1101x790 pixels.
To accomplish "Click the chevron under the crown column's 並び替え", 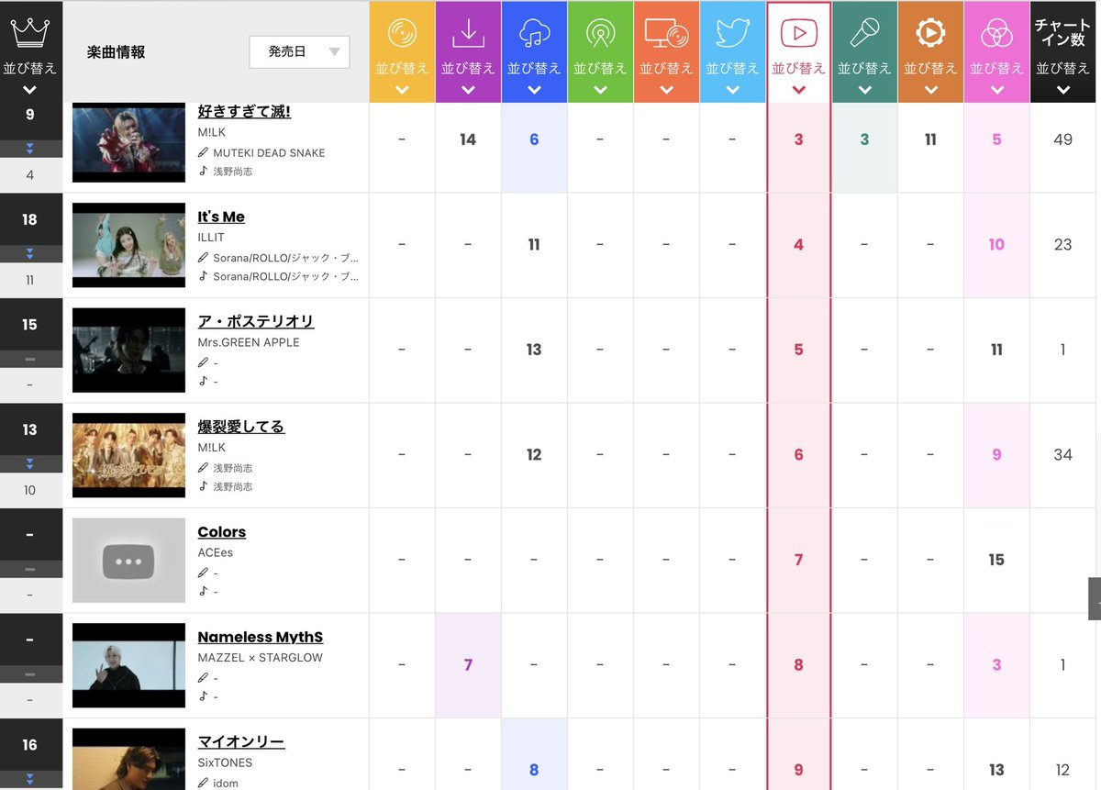I will pos(29,90).
